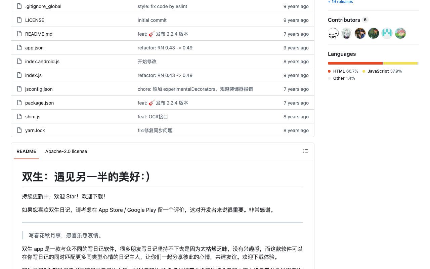Image resolution: width=430 pixels, height=269 pixels.
Task: Open the README.md file
Action: click(39, 34)
